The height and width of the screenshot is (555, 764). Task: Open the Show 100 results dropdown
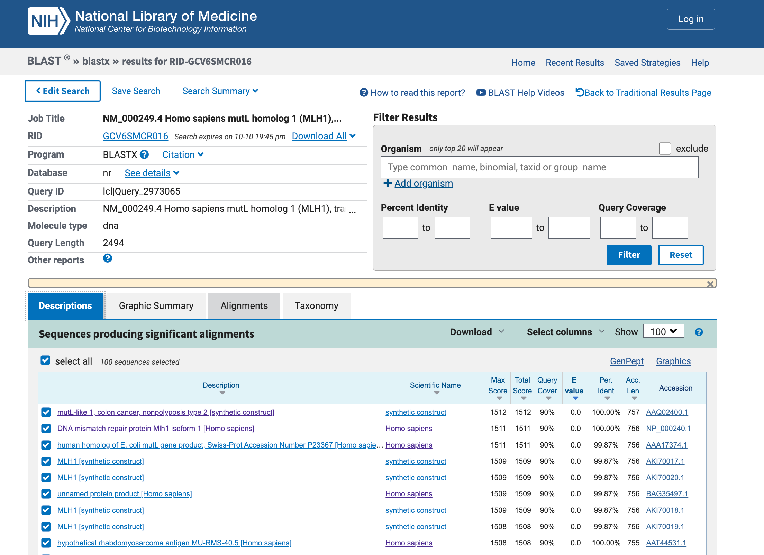click(x=663, y=331)
